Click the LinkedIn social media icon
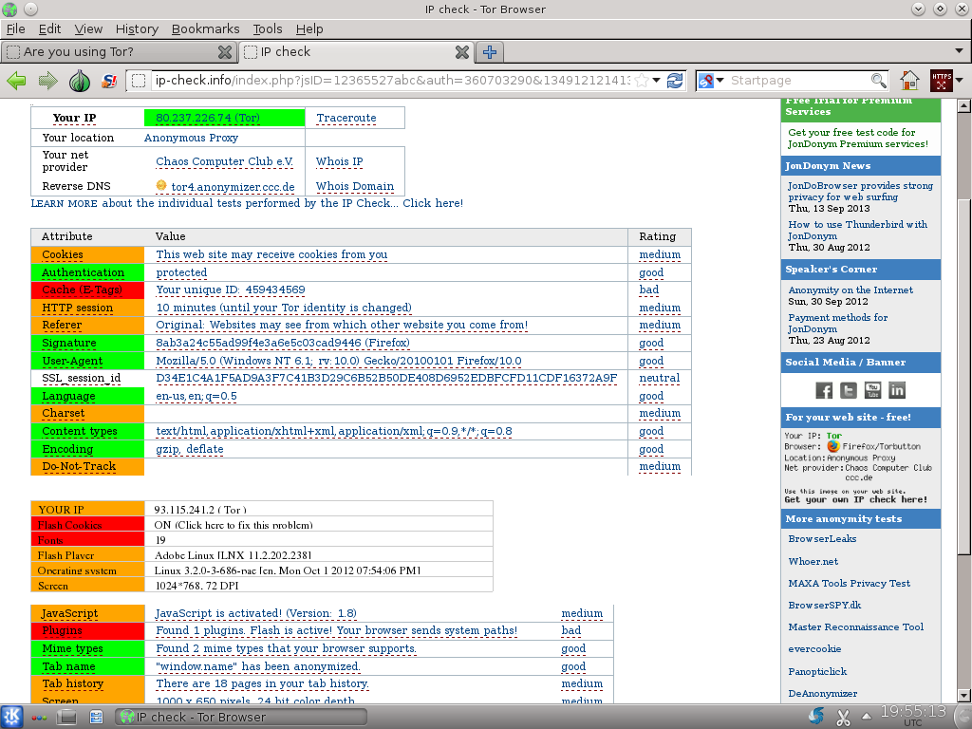The image size is (972, 729). point(896,390)
